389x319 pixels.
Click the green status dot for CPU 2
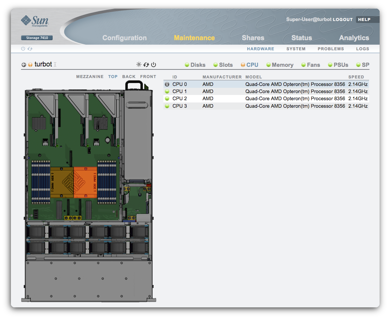[167, 99]
